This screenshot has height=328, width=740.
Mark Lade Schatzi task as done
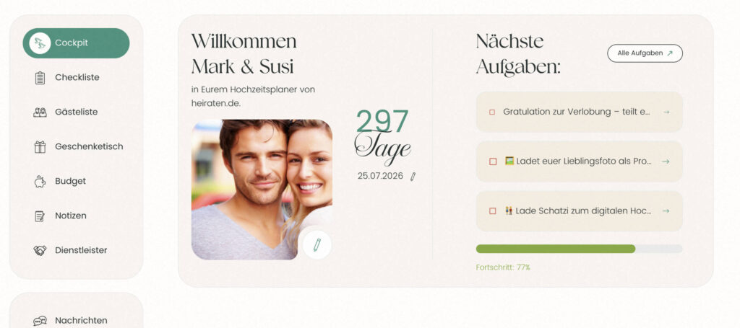(493, 210)
